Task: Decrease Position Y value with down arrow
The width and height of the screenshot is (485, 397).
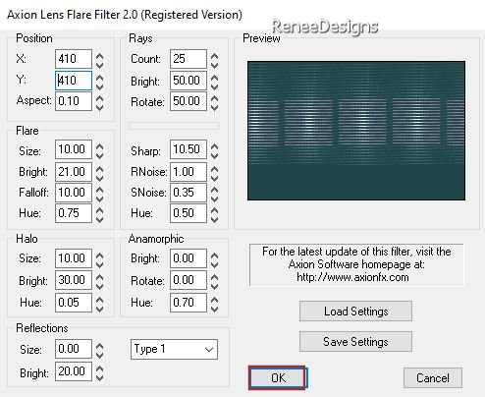Action: [100, 85]
